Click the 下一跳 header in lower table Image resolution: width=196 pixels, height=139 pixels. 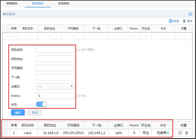[96, 125]
